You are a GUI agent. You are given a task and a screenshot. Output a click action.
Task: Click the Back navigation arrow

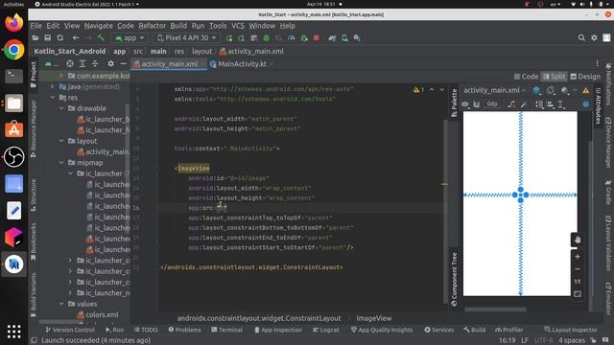point(76,38)
